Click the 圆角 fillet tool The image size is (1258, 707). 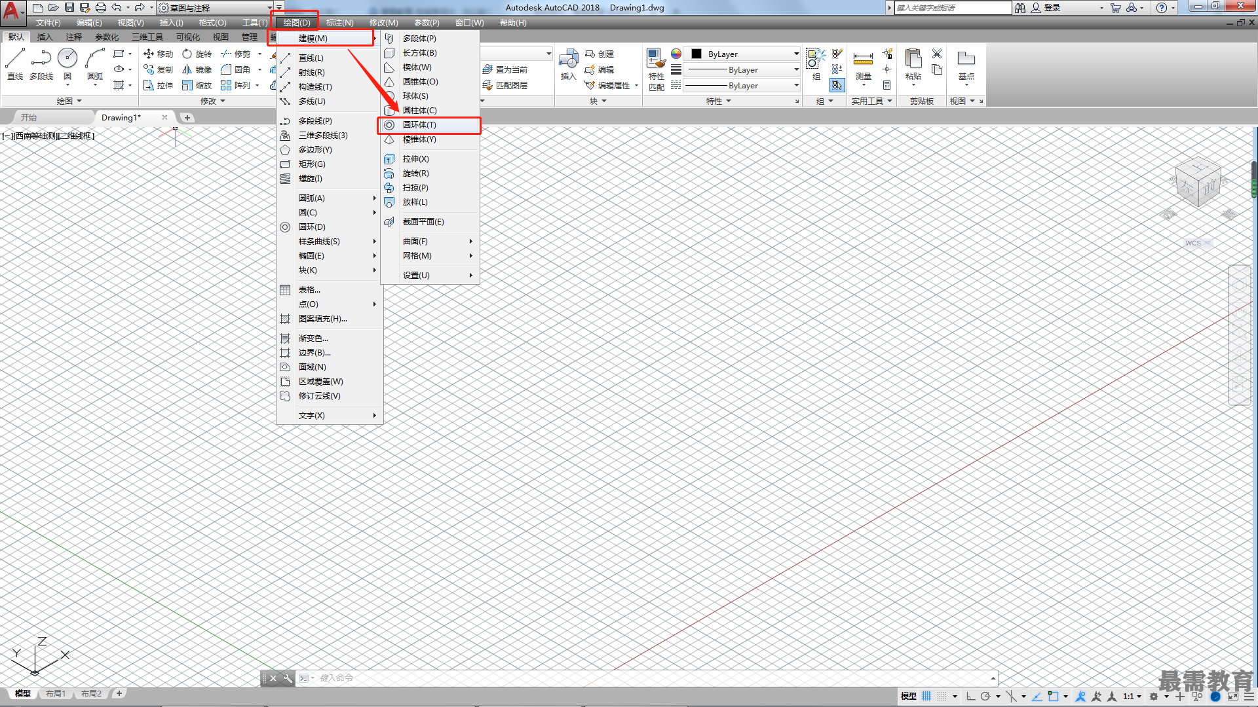[x=236, y=69]
